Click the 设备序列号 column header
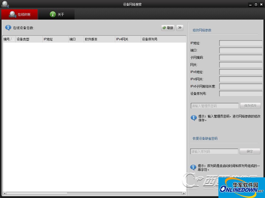Image resolution: width=265 pixels, height=198 pixels. [x=163, y=39]
